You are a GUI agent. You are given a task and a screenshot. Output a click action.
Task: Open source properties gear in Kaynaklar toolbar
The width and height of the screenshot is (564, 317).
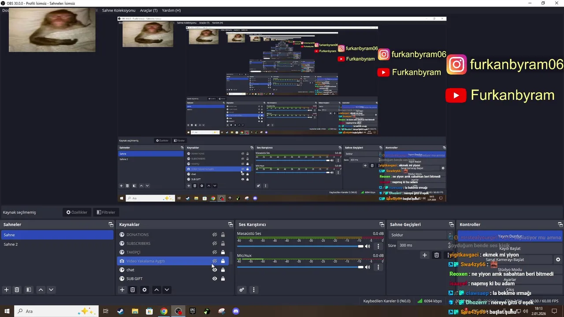[145, 290]
